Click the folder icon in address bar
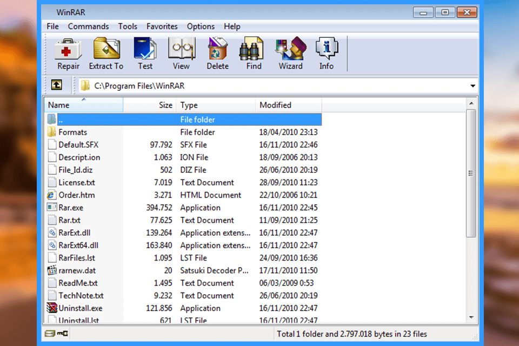519x346 pixels. point(85,86)
